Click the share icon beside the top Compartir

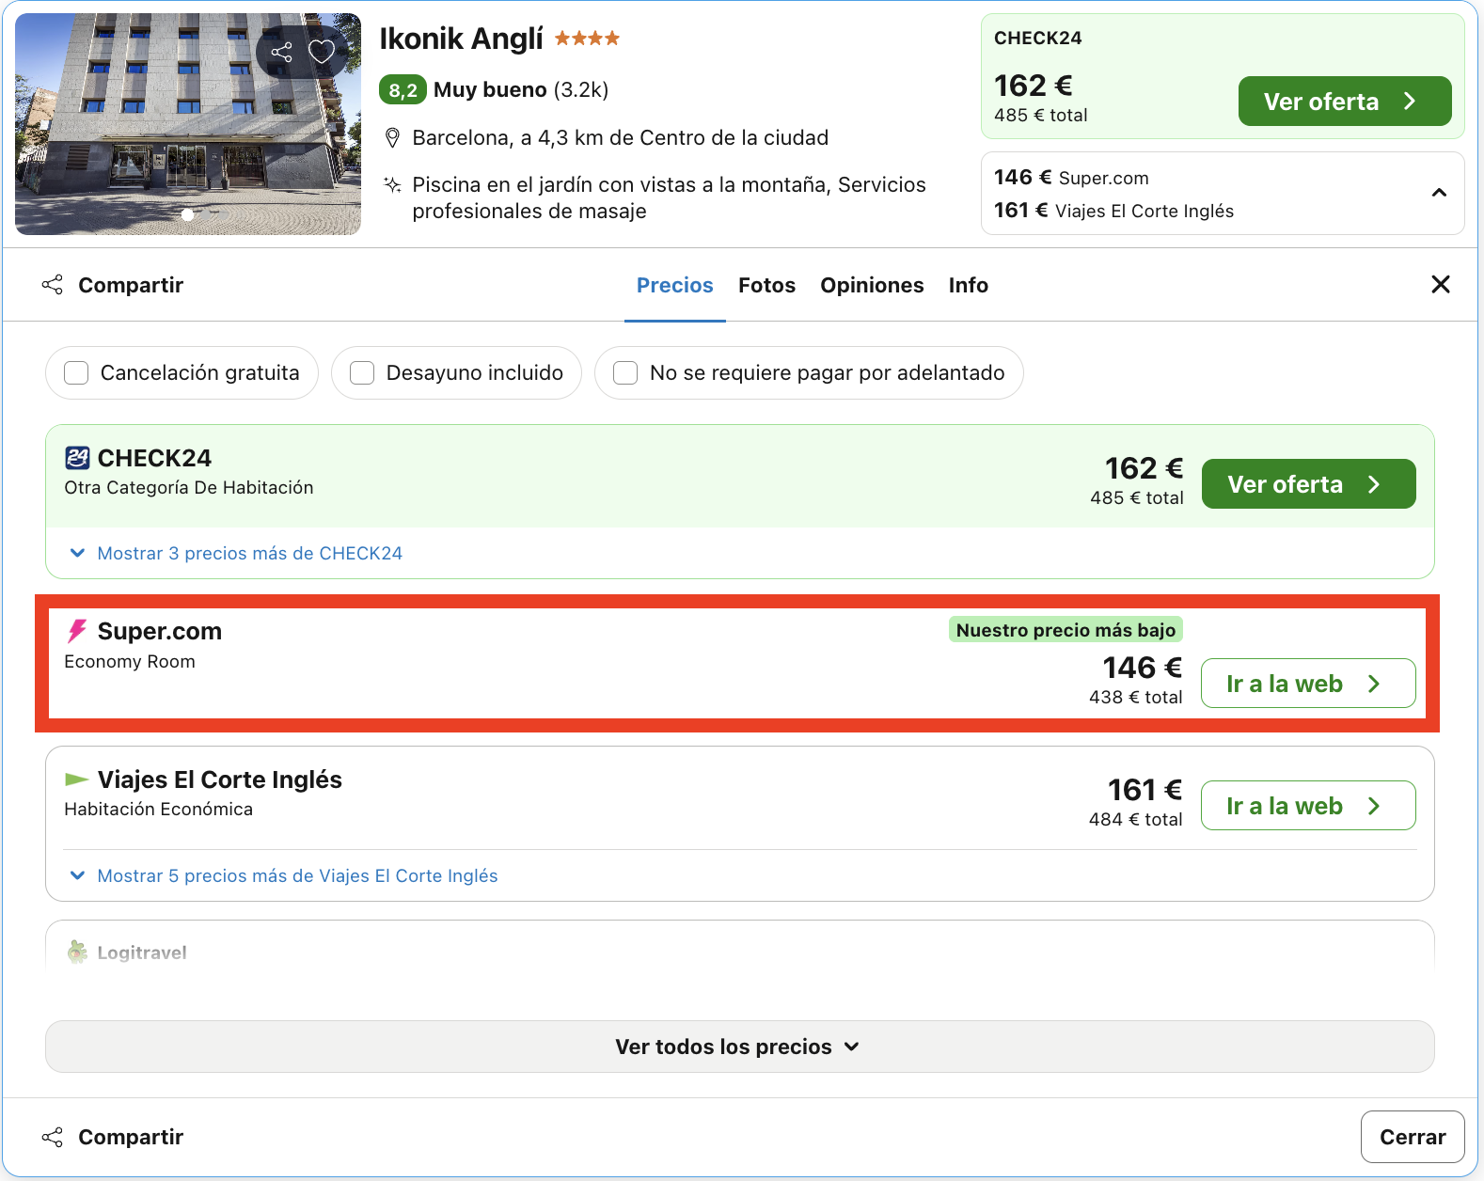pos(53,285)
